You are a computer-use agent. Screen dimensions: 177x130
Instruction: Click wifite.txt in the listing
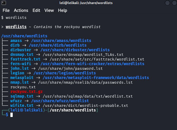(x=22, y=106)
